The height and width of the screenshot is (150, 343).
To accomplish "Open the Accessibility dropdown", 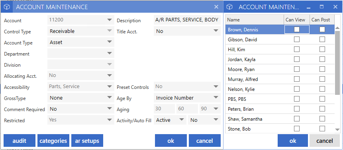I will pyautogui.click(x=110, y=87).
